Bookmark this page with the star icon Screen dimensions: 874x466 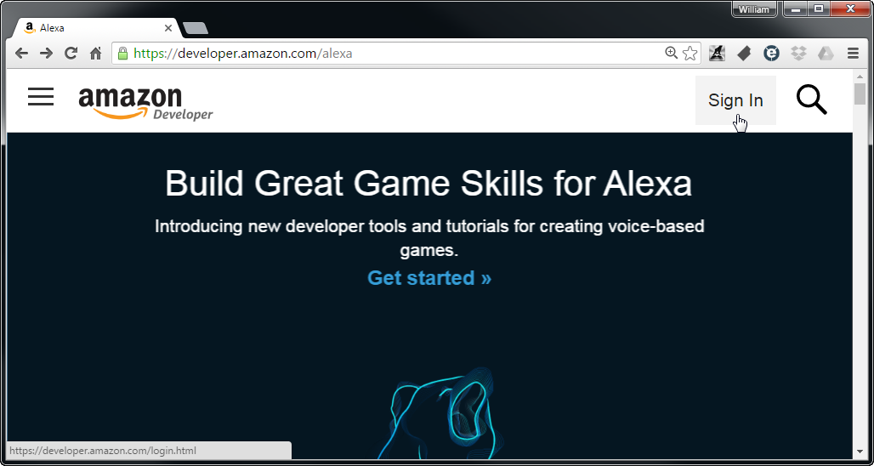[x=690, y=54]
